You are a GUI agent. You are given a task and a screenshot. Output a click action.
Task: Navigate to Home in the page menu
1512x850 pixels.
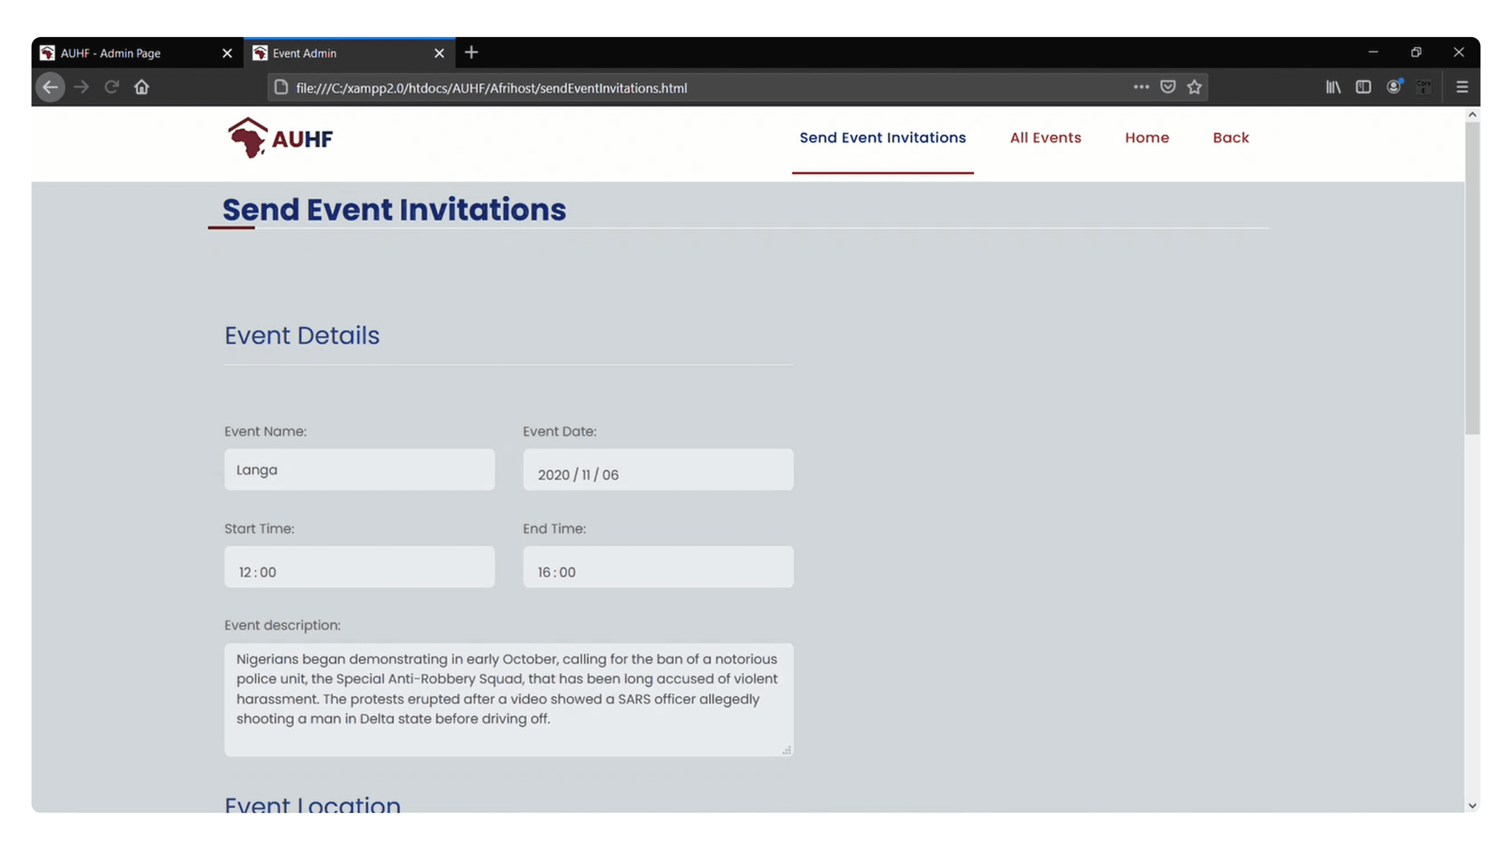[1147, 138]
